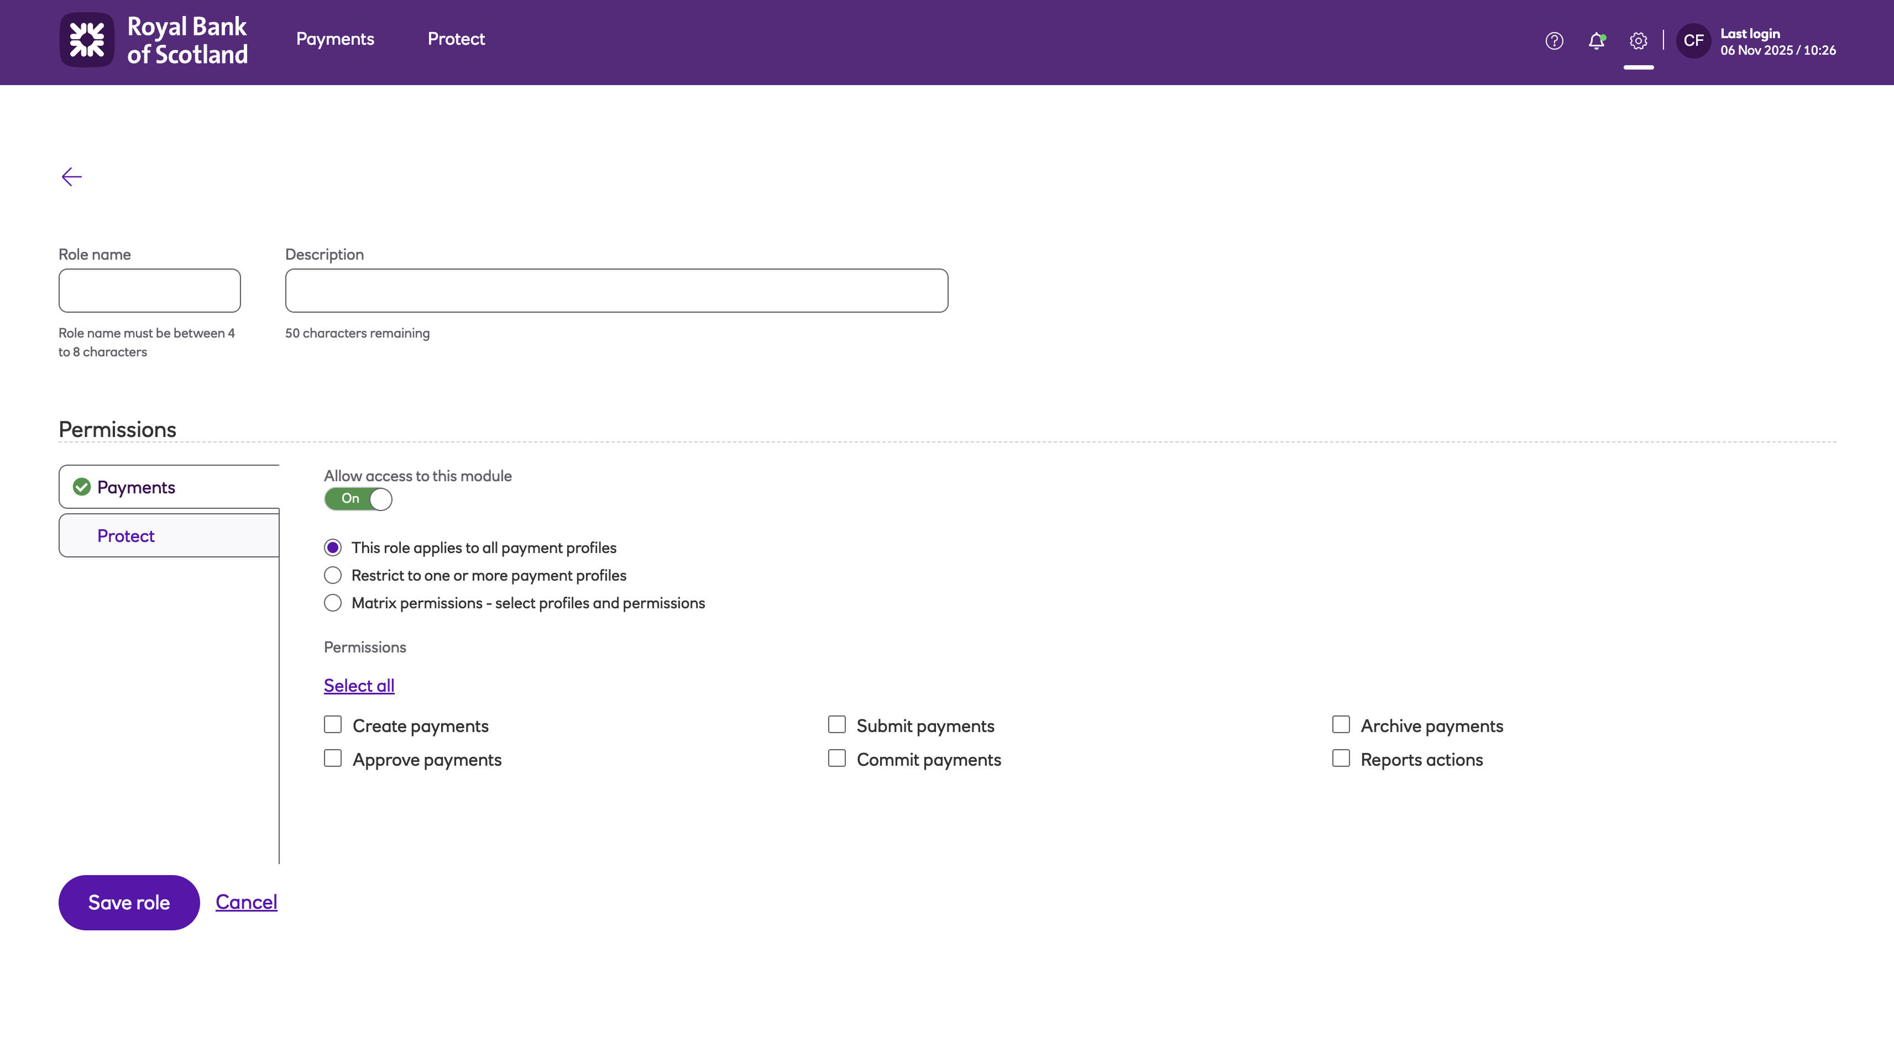Open the notifications bell icon

pos(1595,41)
